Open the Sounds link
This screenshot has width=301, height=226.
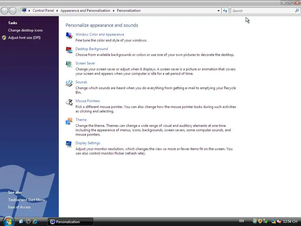[x=81, y=82]
